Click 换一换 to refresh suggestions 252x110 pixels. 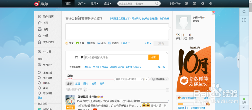(162, 67)
